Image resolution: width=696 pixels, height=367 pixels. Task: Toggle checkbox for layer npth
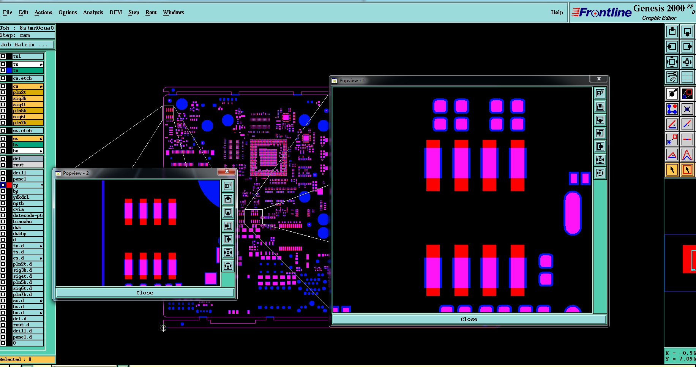[x=3, y=203]
